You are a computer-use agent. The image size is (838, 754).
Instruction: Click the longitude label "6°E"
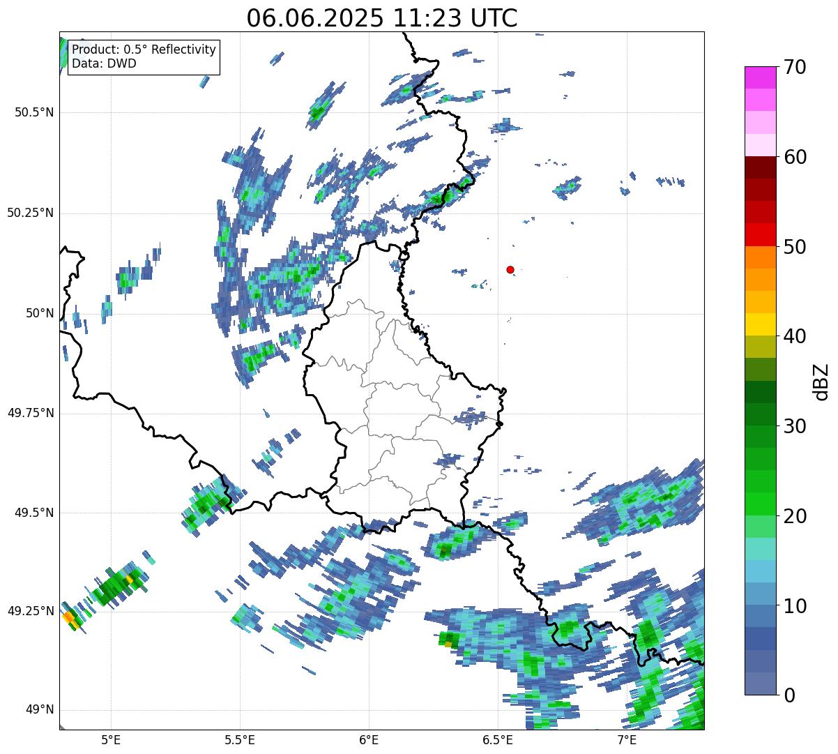pos(369,739)
